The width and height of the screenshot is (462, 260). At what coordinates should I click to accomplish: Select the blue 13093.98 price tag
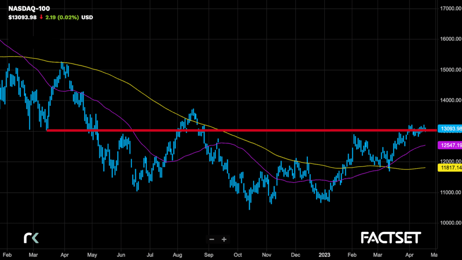pos(449,129)
